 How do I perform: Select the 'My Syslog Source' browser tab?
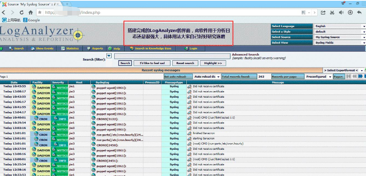tap(31, 4)
